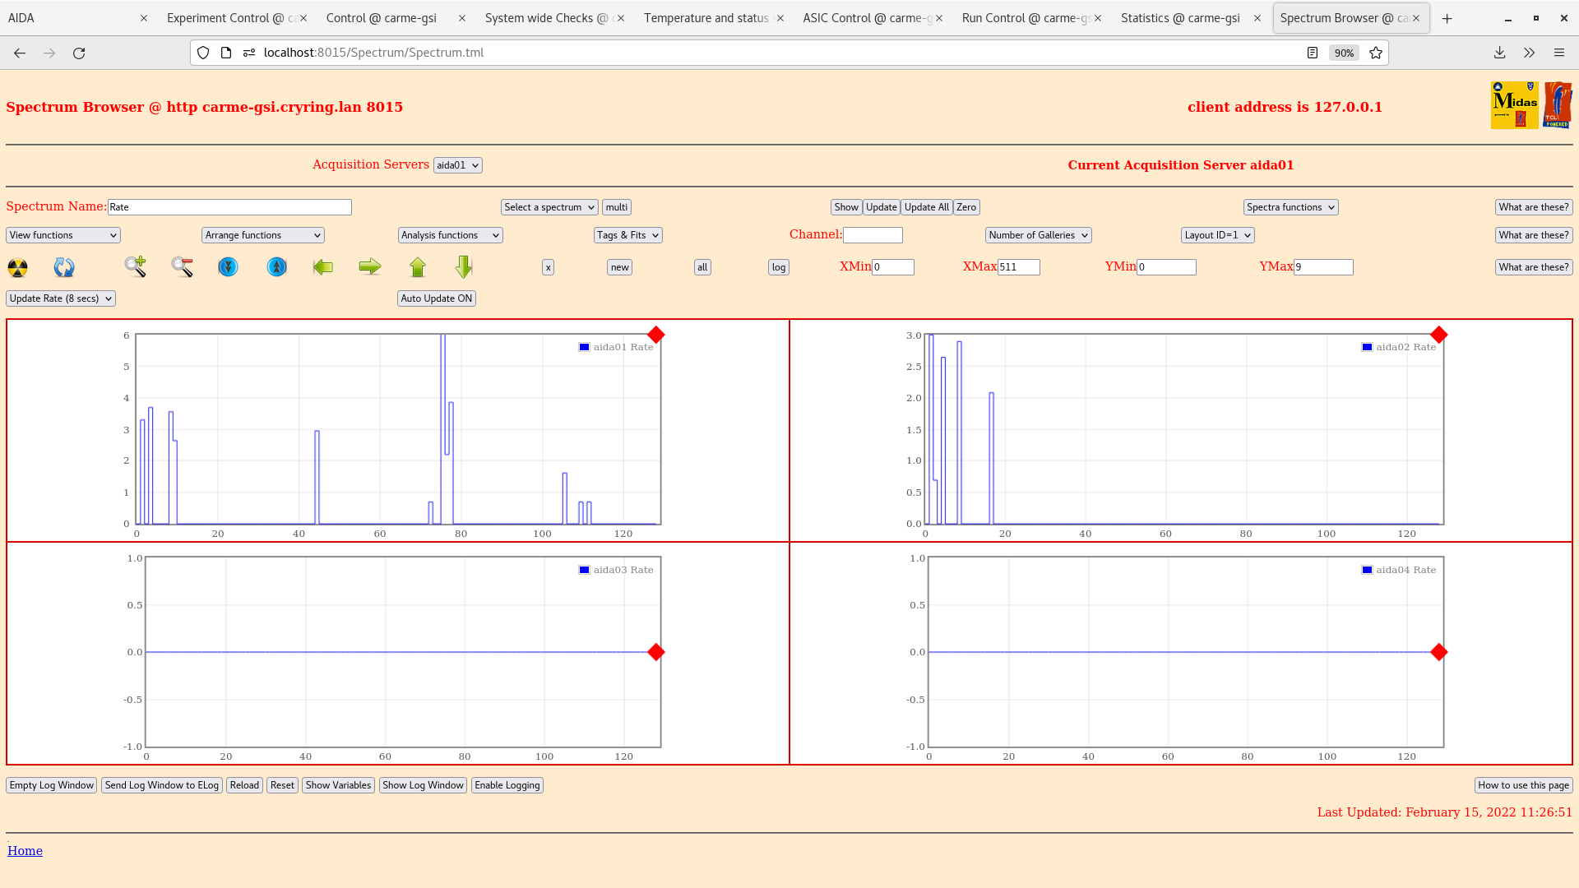Click the Tcl powered logo icon
1579x888 pixels.
[x=1558, y=105]
